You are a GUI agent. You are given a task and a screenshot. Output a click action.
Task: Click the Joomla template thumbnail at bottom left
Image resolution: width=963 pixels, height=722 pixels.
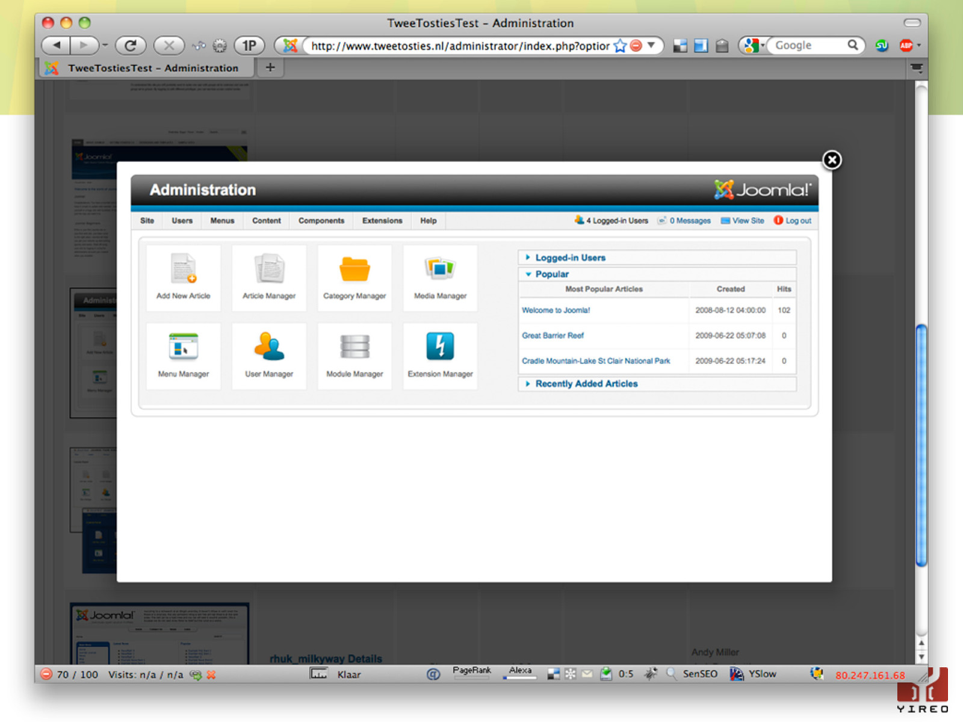pos(159,633)
